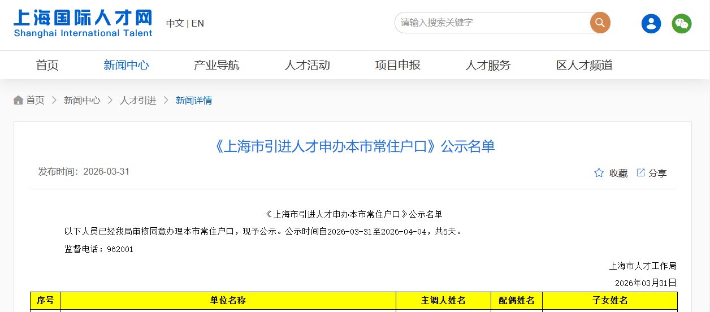
Task: Open the 产业导航 navigation menu
Action: point(217,65)
